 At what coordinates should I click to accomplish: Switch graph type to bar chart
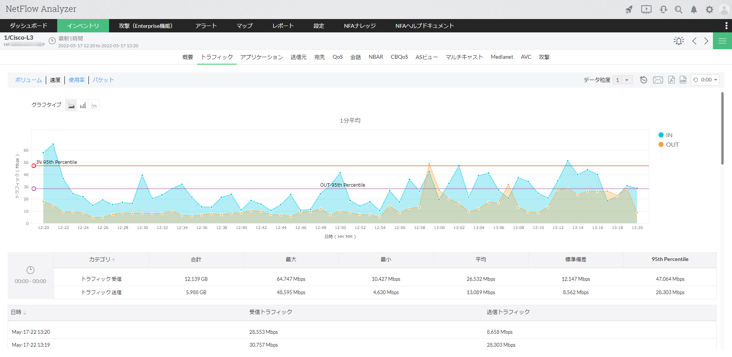pos(83,106)
